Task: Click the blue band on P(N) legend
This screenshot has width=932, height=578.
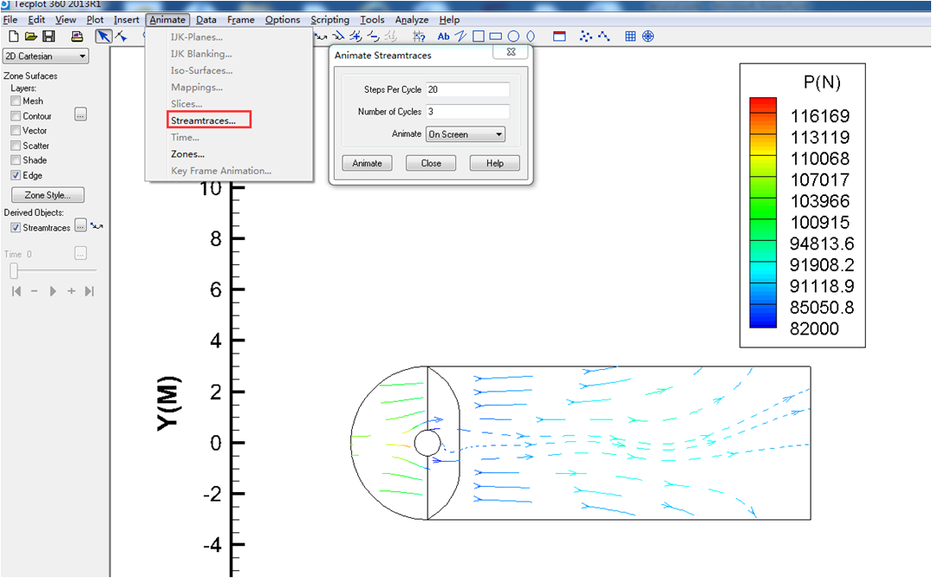Action: [763, 315]
